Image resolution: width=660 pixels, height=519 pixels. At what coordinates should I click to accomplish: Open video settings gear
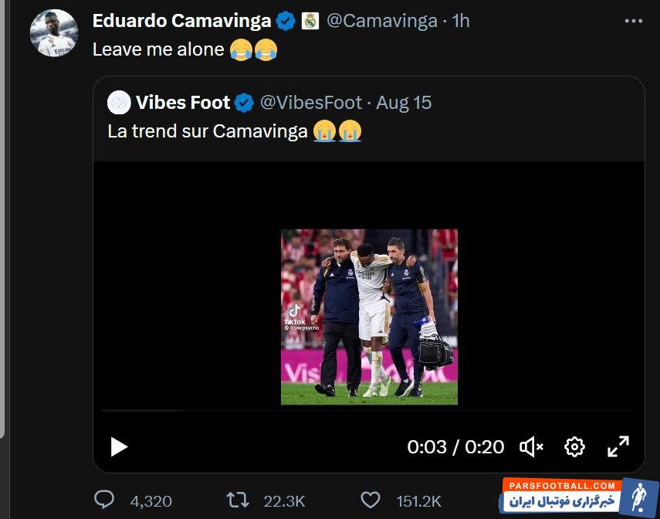coord(574,446)
